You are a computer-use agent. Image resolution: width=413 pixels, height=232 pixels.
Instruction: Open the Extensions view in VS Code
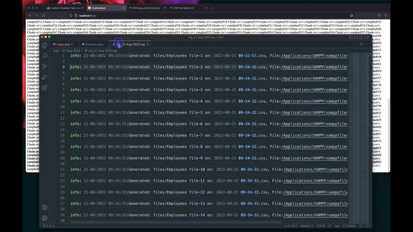(45, 88)
